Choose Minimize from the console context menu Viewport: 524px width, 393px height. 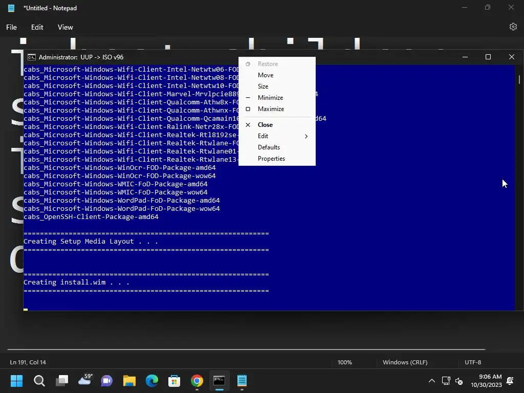click(x=277, y=98)
